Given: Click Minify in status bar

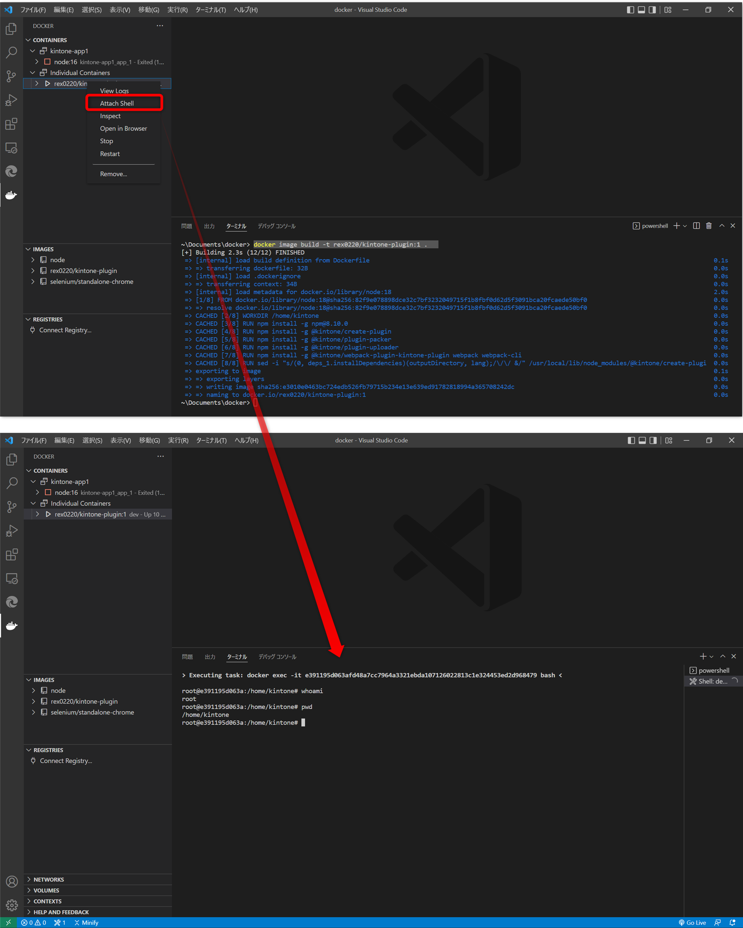Looking at the screenshot, I should pos(87,923).
